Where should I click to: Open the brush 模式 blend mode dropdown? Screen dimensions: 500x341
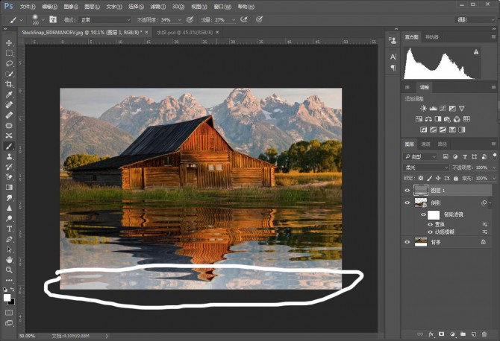click(106, 19)
